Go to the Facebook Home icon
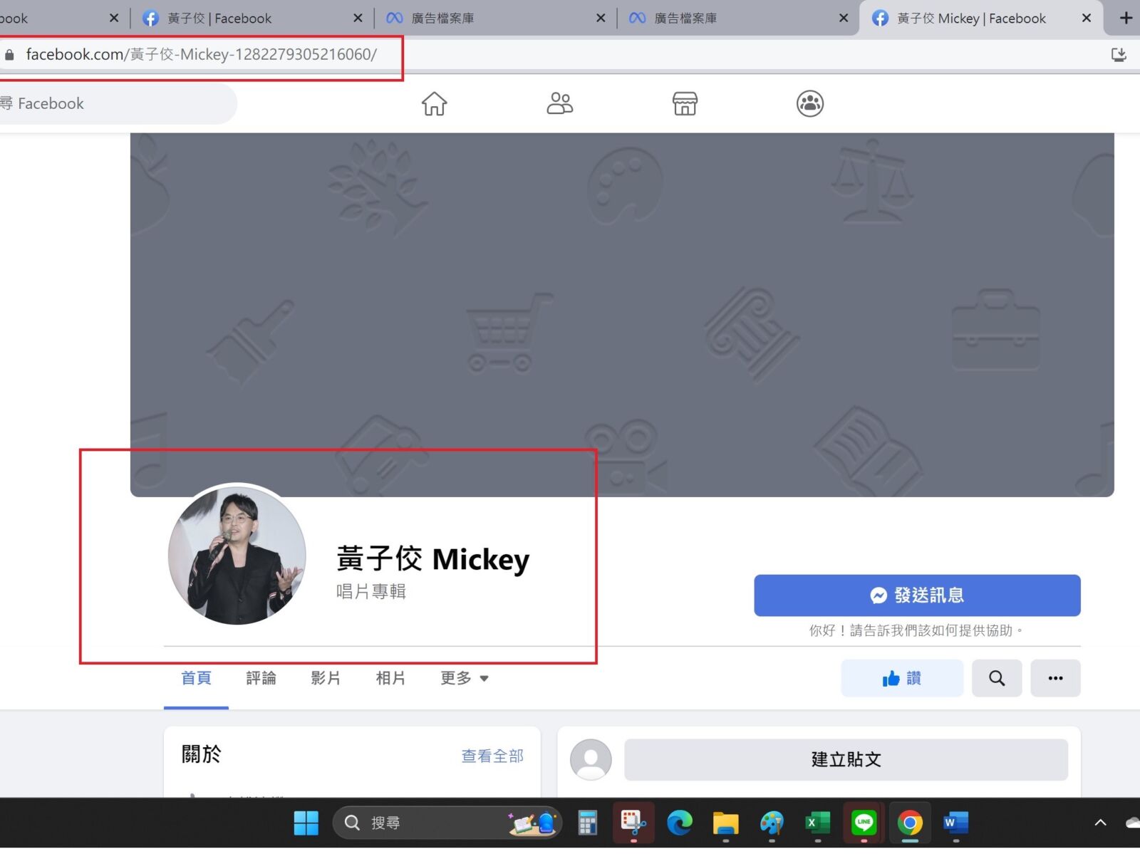 pyautogui.click(x=434, y=104)
